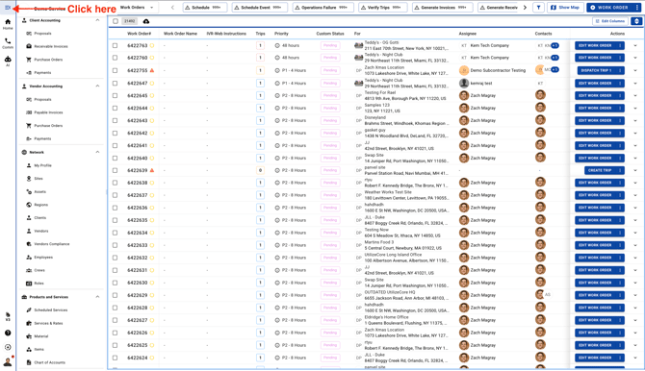
Task: Click the Priority column header
Action: click(x=281, y=34)
